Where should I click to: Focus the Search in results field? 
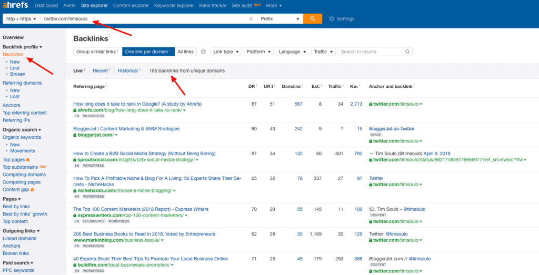coord(370,52)
